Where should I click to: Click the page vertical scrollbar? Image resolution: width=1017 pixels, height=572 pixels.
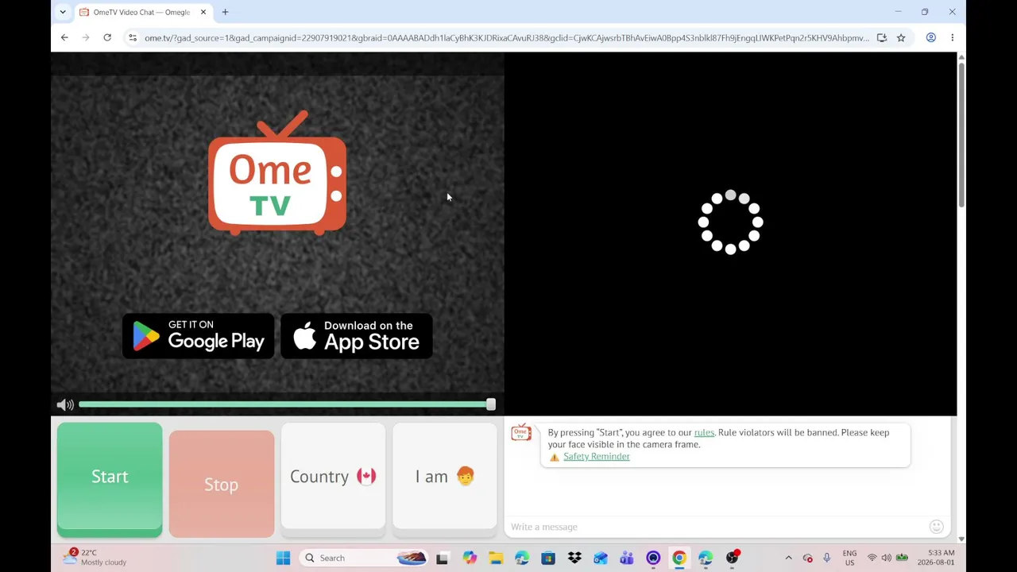tap(961, 135)
